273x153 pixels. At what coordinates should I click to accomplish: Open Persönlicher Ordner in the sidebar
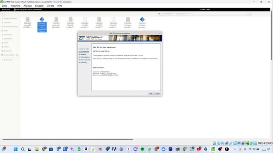10,26
